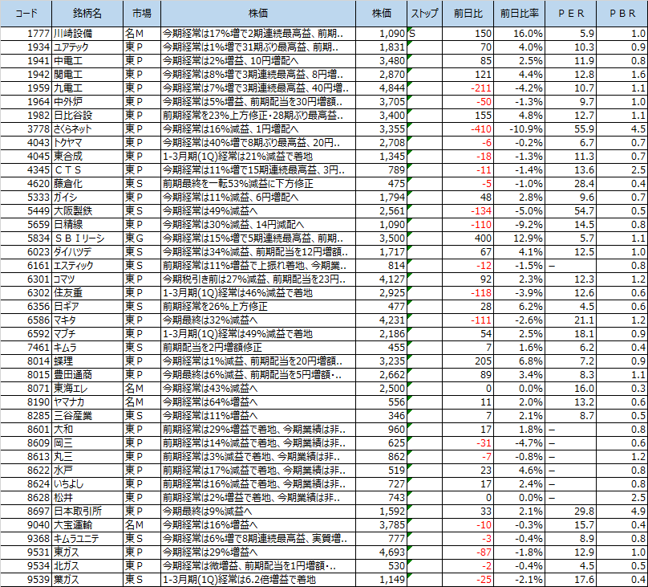The height and width of the screenshot is (587, 648).
Task: Select the ＳＢＩリーシ name cell
Action: tap(87, 238)
